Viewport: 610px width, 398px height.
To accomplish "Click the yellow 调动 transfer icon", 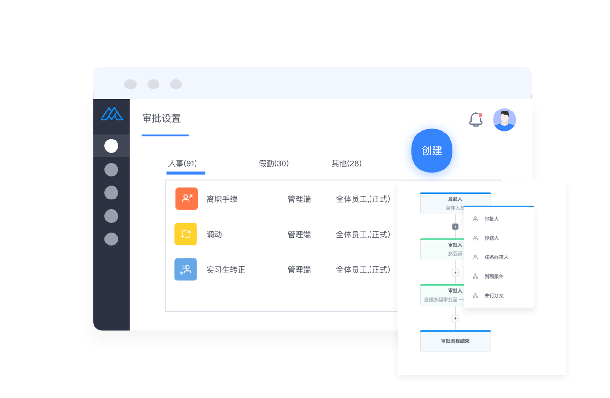I will point(186,234).
